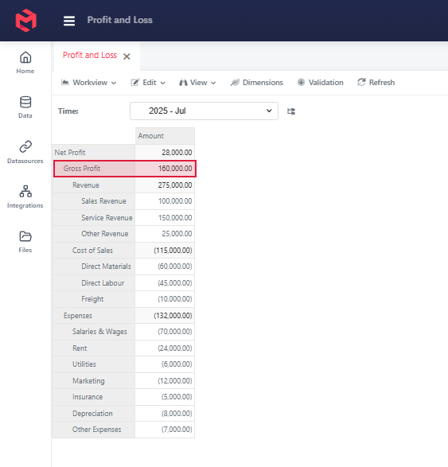Select the Cost of Sales row label
Screen dimensions: 448x467
tap(94, 251)
